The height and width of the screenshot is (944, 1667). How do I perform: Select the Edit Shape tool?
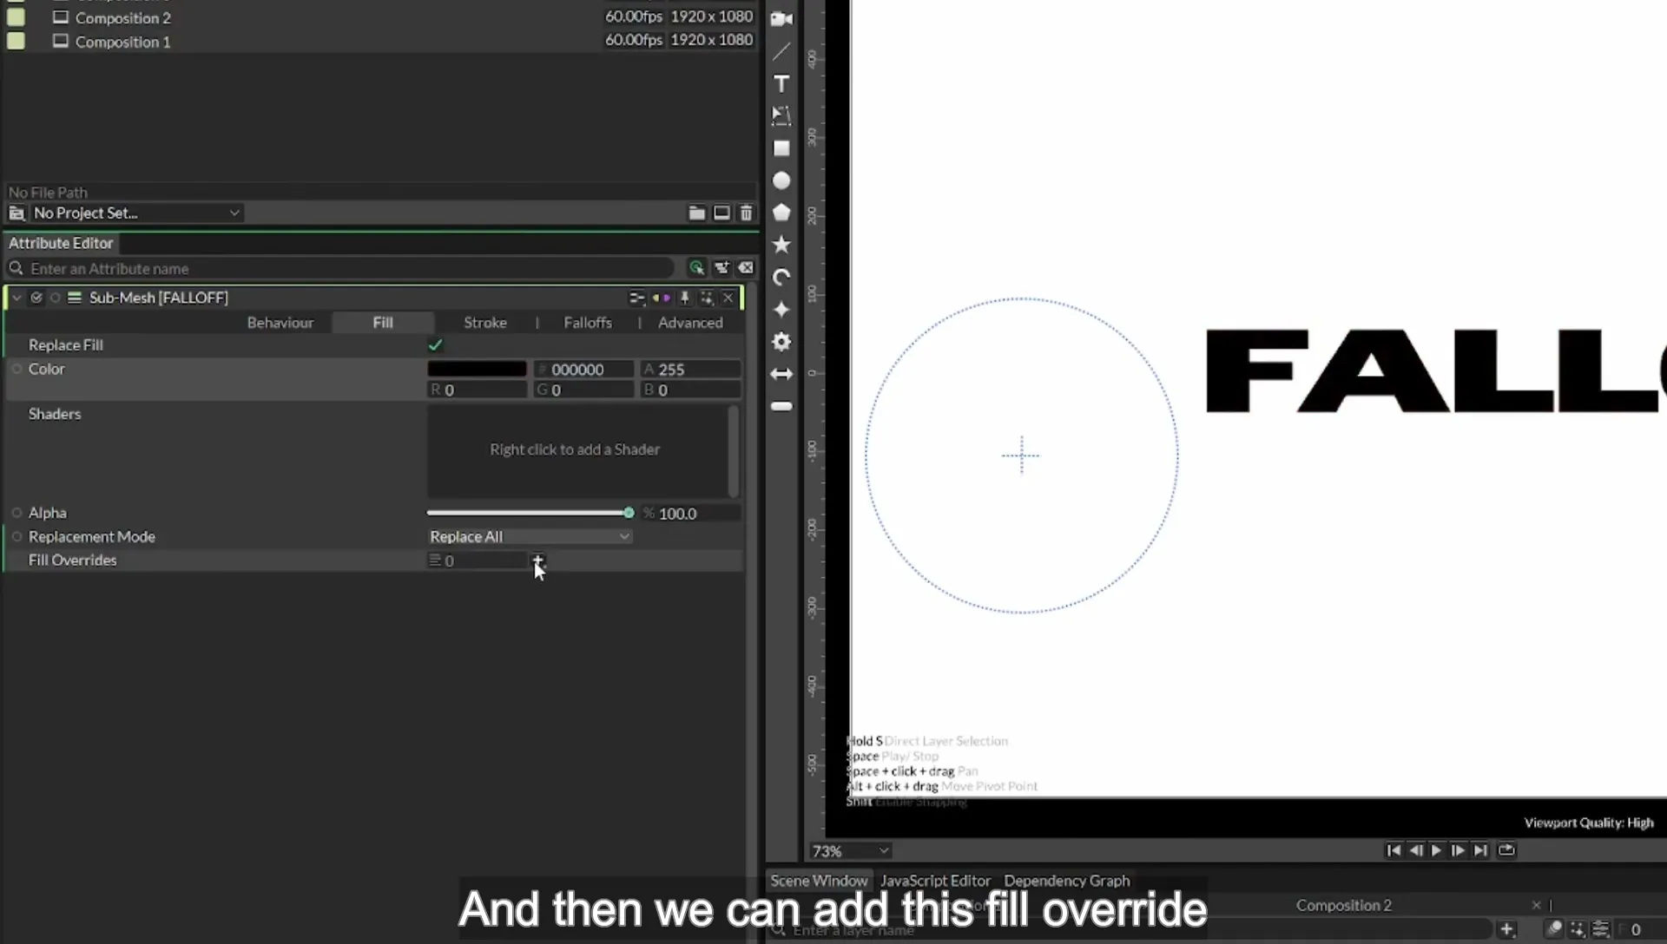pyautogui.click(x=781, y=115)
